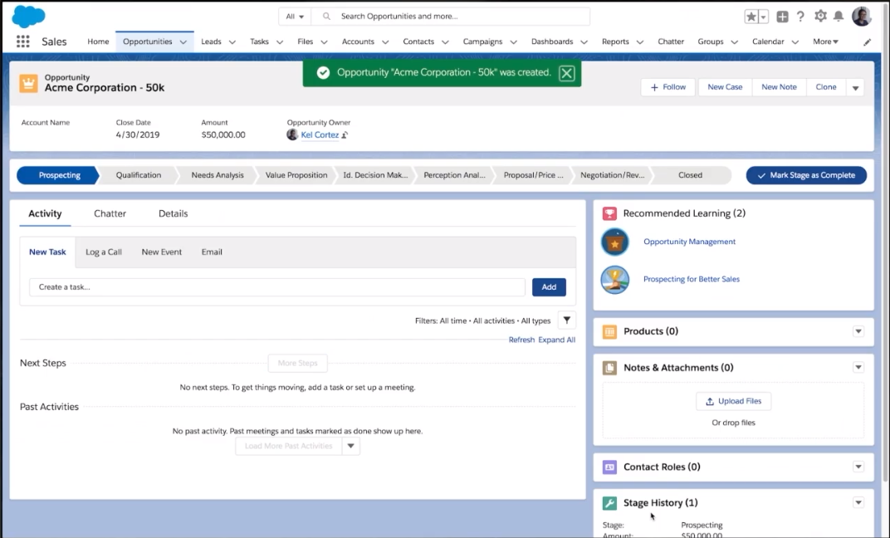Click the Opportunity crown icon
This screenshot has height=538, width=890.
pos(28,83)
